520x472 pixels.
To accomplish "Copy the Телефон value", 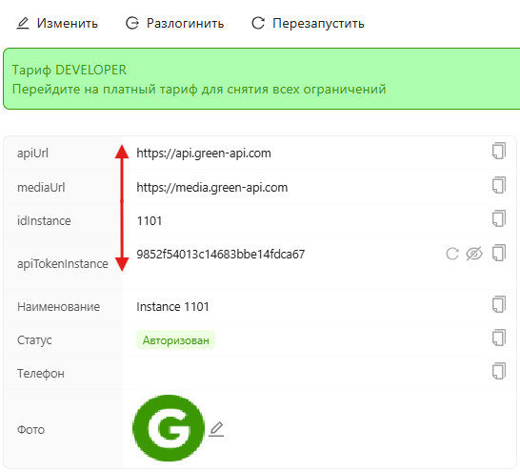I will point(499,371).
